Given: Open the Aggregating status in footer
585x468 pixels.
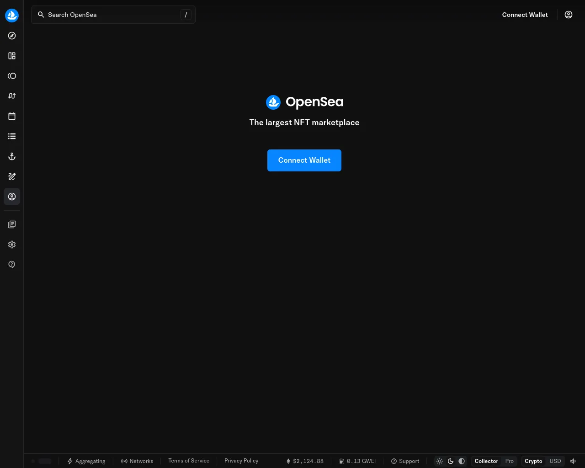Looking at the screenshot, I should coord(86,461).
